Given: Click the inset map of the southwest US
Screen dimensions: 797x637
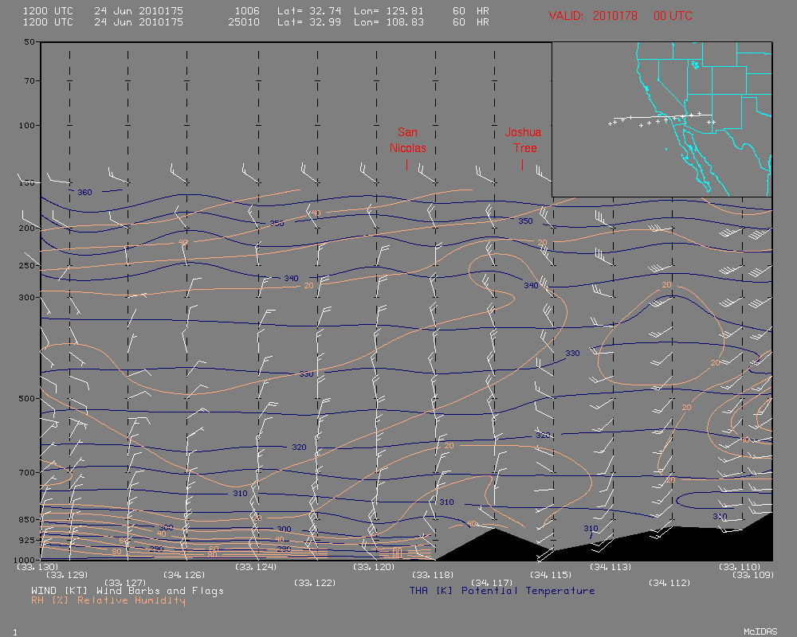Looking at the screenshot, I should click(662, 119).
